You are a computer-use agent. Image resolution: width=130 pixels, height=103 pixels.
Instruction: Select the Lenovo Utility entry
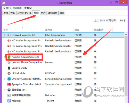coord(19,68)
